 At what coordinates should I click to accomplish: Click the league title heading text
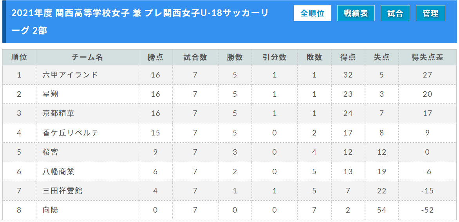140,22
